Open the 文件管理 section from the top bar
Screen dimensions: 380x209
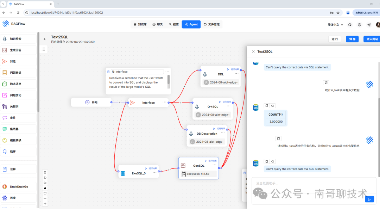[x=211, y=24]
